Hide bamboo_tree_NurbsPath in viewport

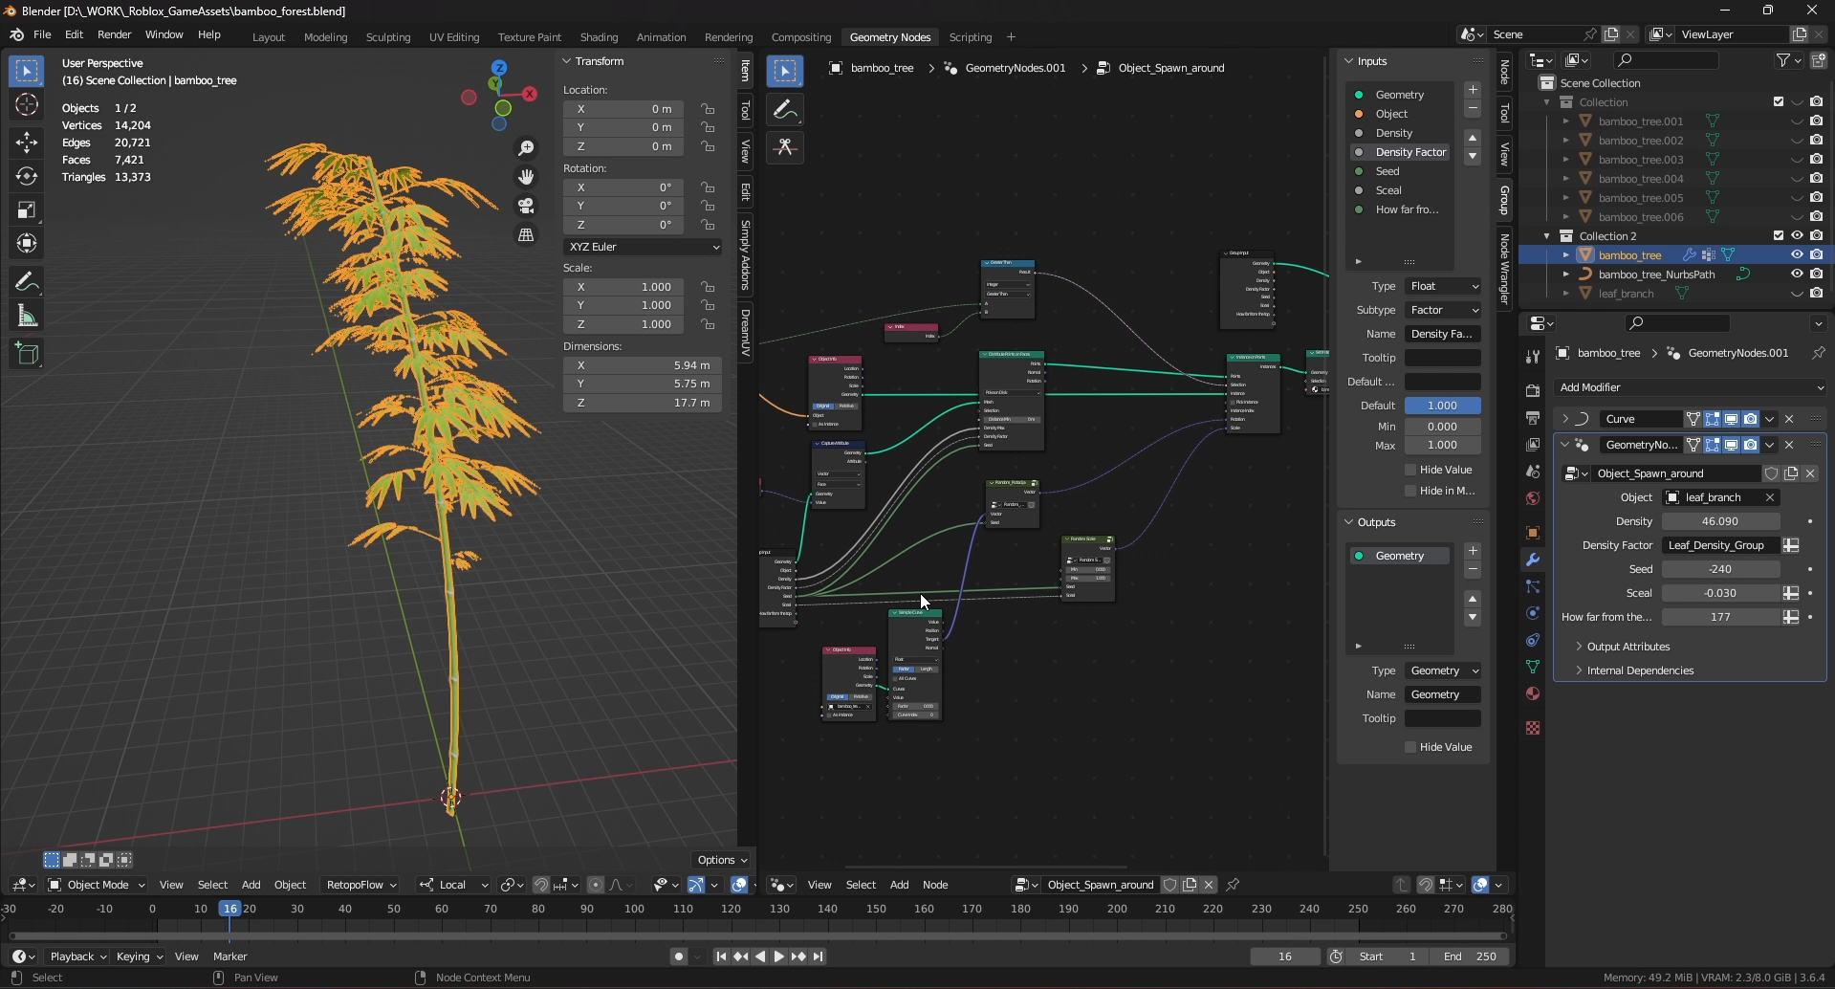(x=1797, y=275)
